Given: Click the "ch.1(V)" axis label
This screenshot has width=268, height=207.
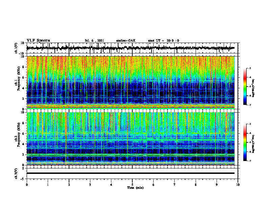Looking at the screenshot, I should [16, 48].
